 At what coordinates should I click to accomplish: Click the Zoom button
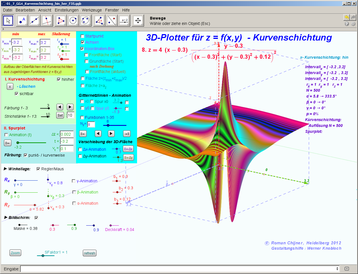tap(15, 253)
